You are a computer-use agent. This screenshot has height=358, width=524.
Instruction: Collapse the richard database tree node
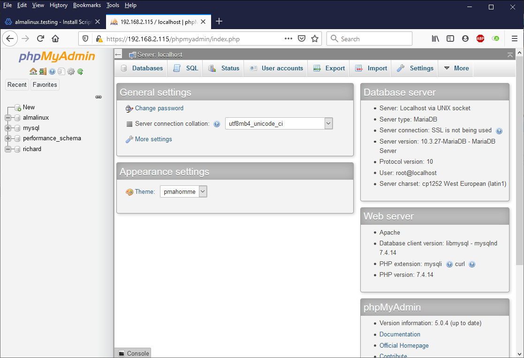tap(8, 149)
